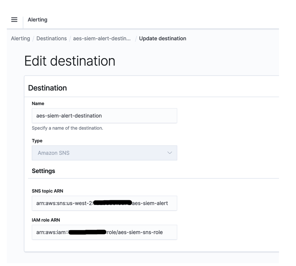Viewport: 296px width, 266px height.
Task: Navigate to Alerting via the breadcrumb
Action: tap(20, 38)
